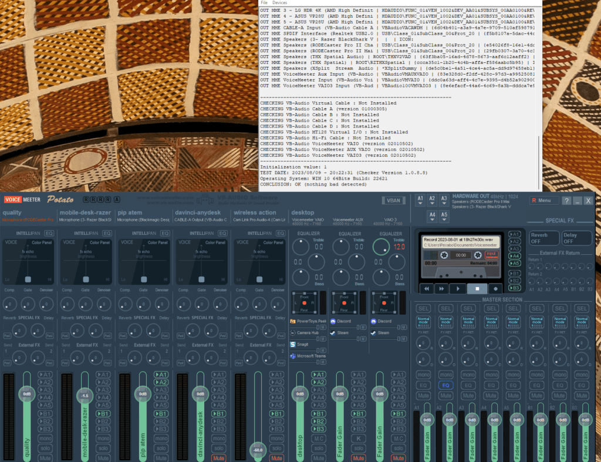The width and height of the screenshot is (601, 462).
Task: Open A1 hardware output device dropdown
Action: click(x=420, y=200)
